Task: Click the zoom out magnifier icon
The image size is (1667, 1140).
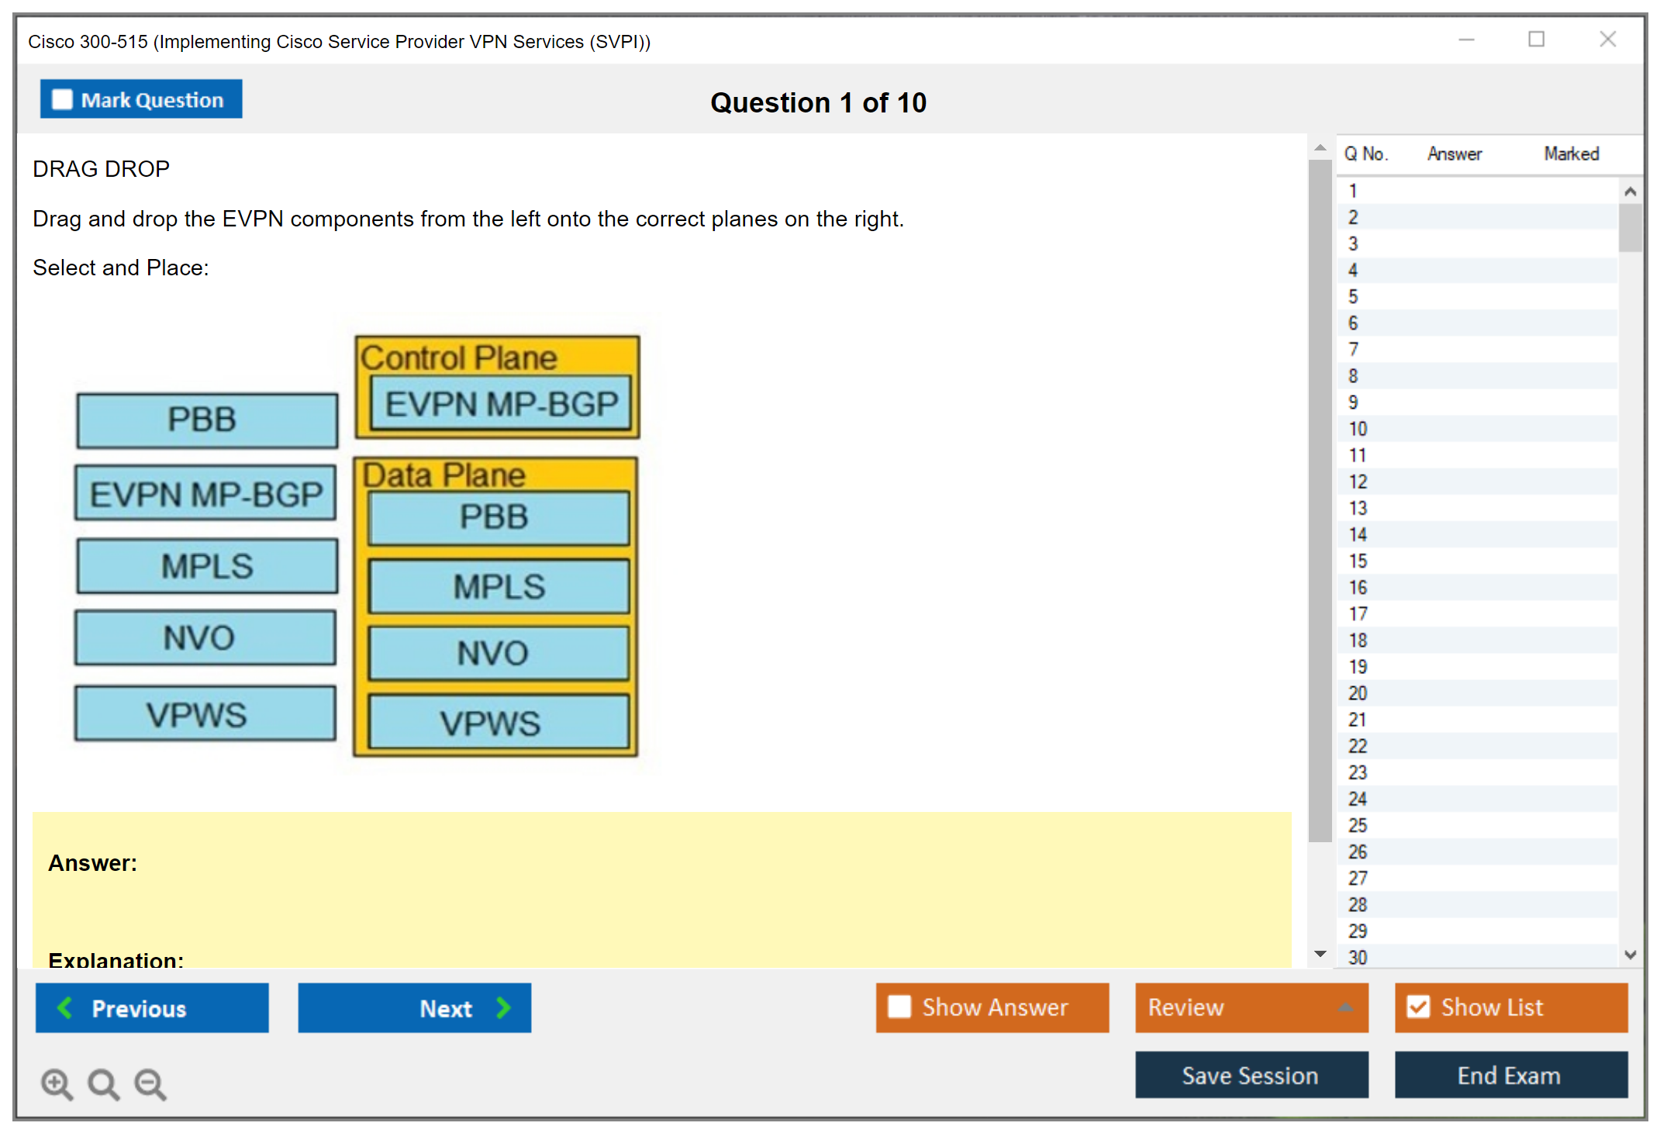Action: [x=150, y=1083]
